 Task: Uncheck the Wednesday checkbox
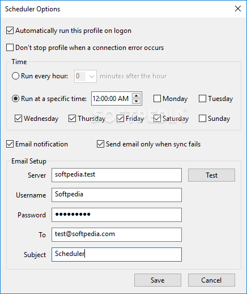pyautogui.click(x=18, y=119)
